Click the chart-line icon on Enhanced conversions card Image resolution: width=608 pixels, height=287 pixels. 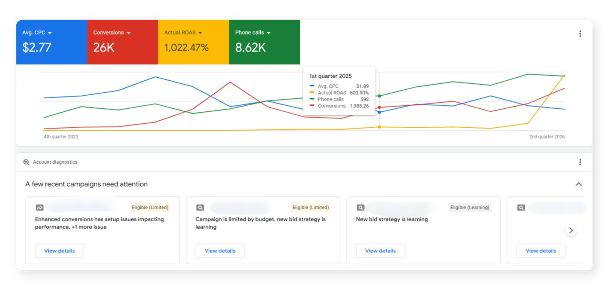tap(40, 208)
